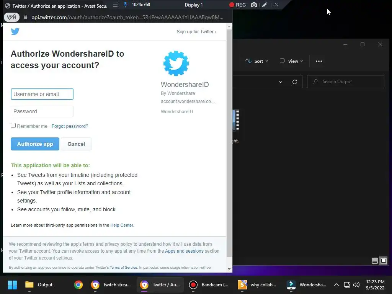The width and height of the screenshot is (392, 294).
Task: Click the Username or email field
Action: 42,94
